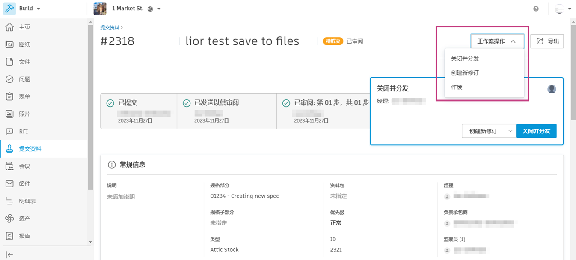This screenshot has height=260, width=576.
Task: Open the 资产 assets icon
Action: pyautogui.click(x=9, y=219)
